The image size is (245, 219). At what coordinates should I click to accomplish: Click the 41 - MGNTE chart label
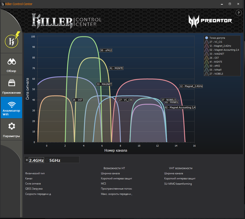click(x=116, y=68)
